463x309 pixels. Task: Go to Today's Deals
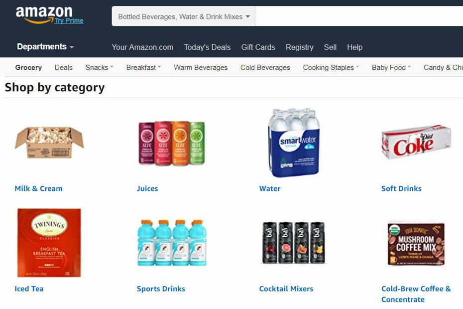(207, 47)
